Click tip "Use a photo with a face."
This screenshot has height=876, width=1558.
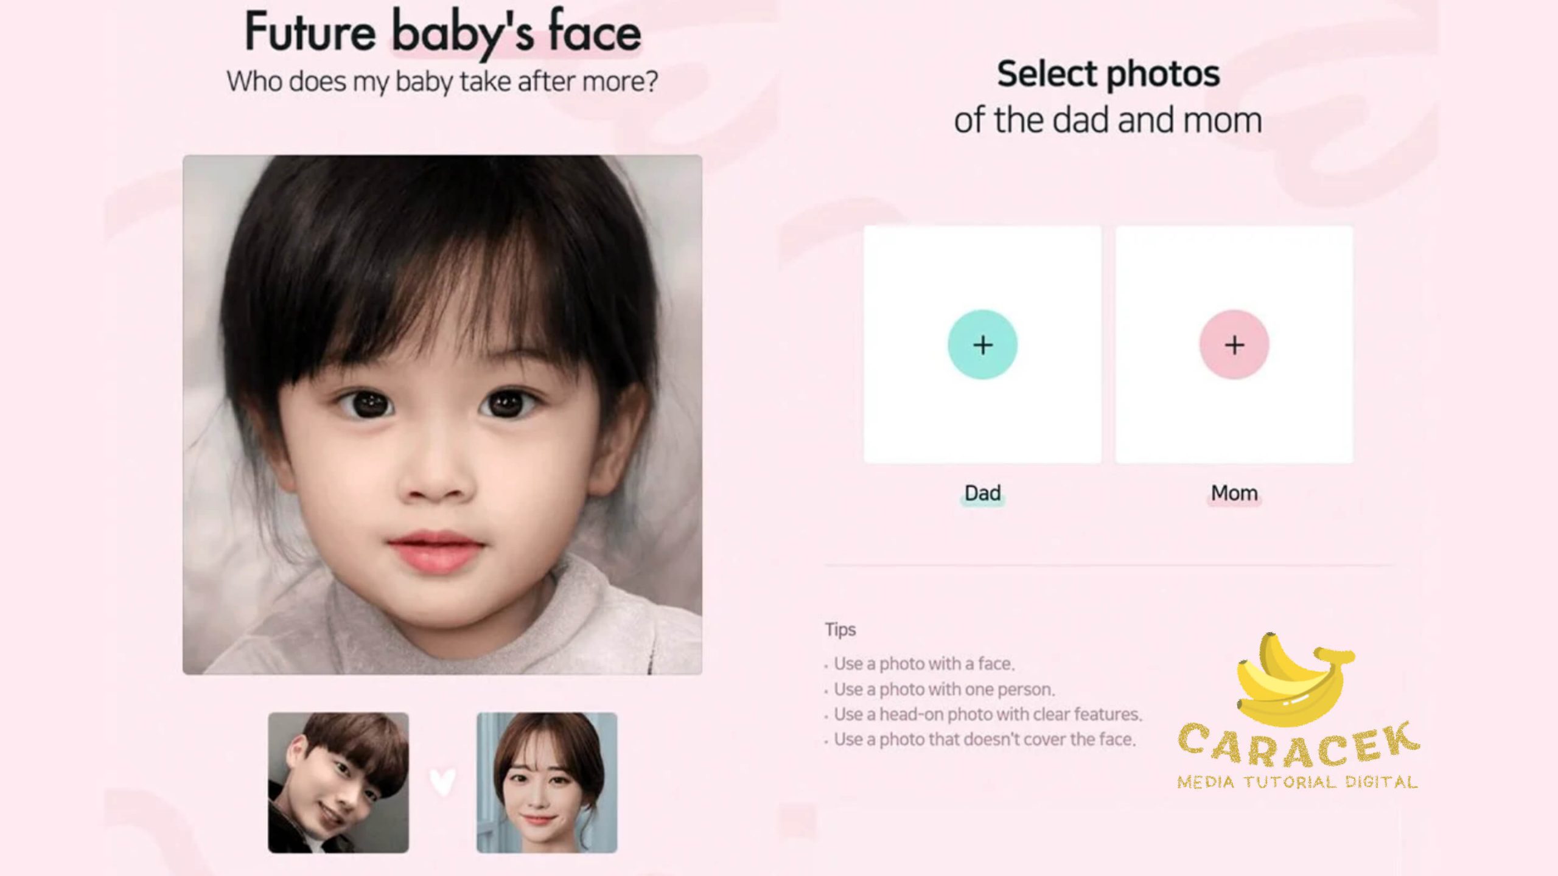tap(924, 664)
